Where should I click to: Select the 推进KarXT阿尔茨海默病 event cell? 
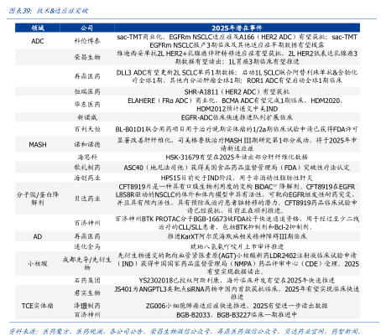(x=237, y=236)
